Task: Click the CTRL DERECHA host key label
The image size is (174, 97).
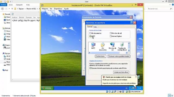Action: coord(135,92)
